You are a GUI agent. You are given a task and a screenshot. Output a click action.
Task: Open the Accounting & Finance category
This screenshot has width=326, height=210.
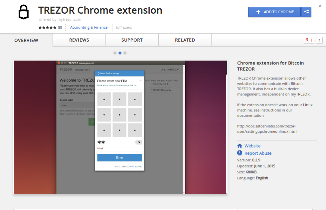89,27
